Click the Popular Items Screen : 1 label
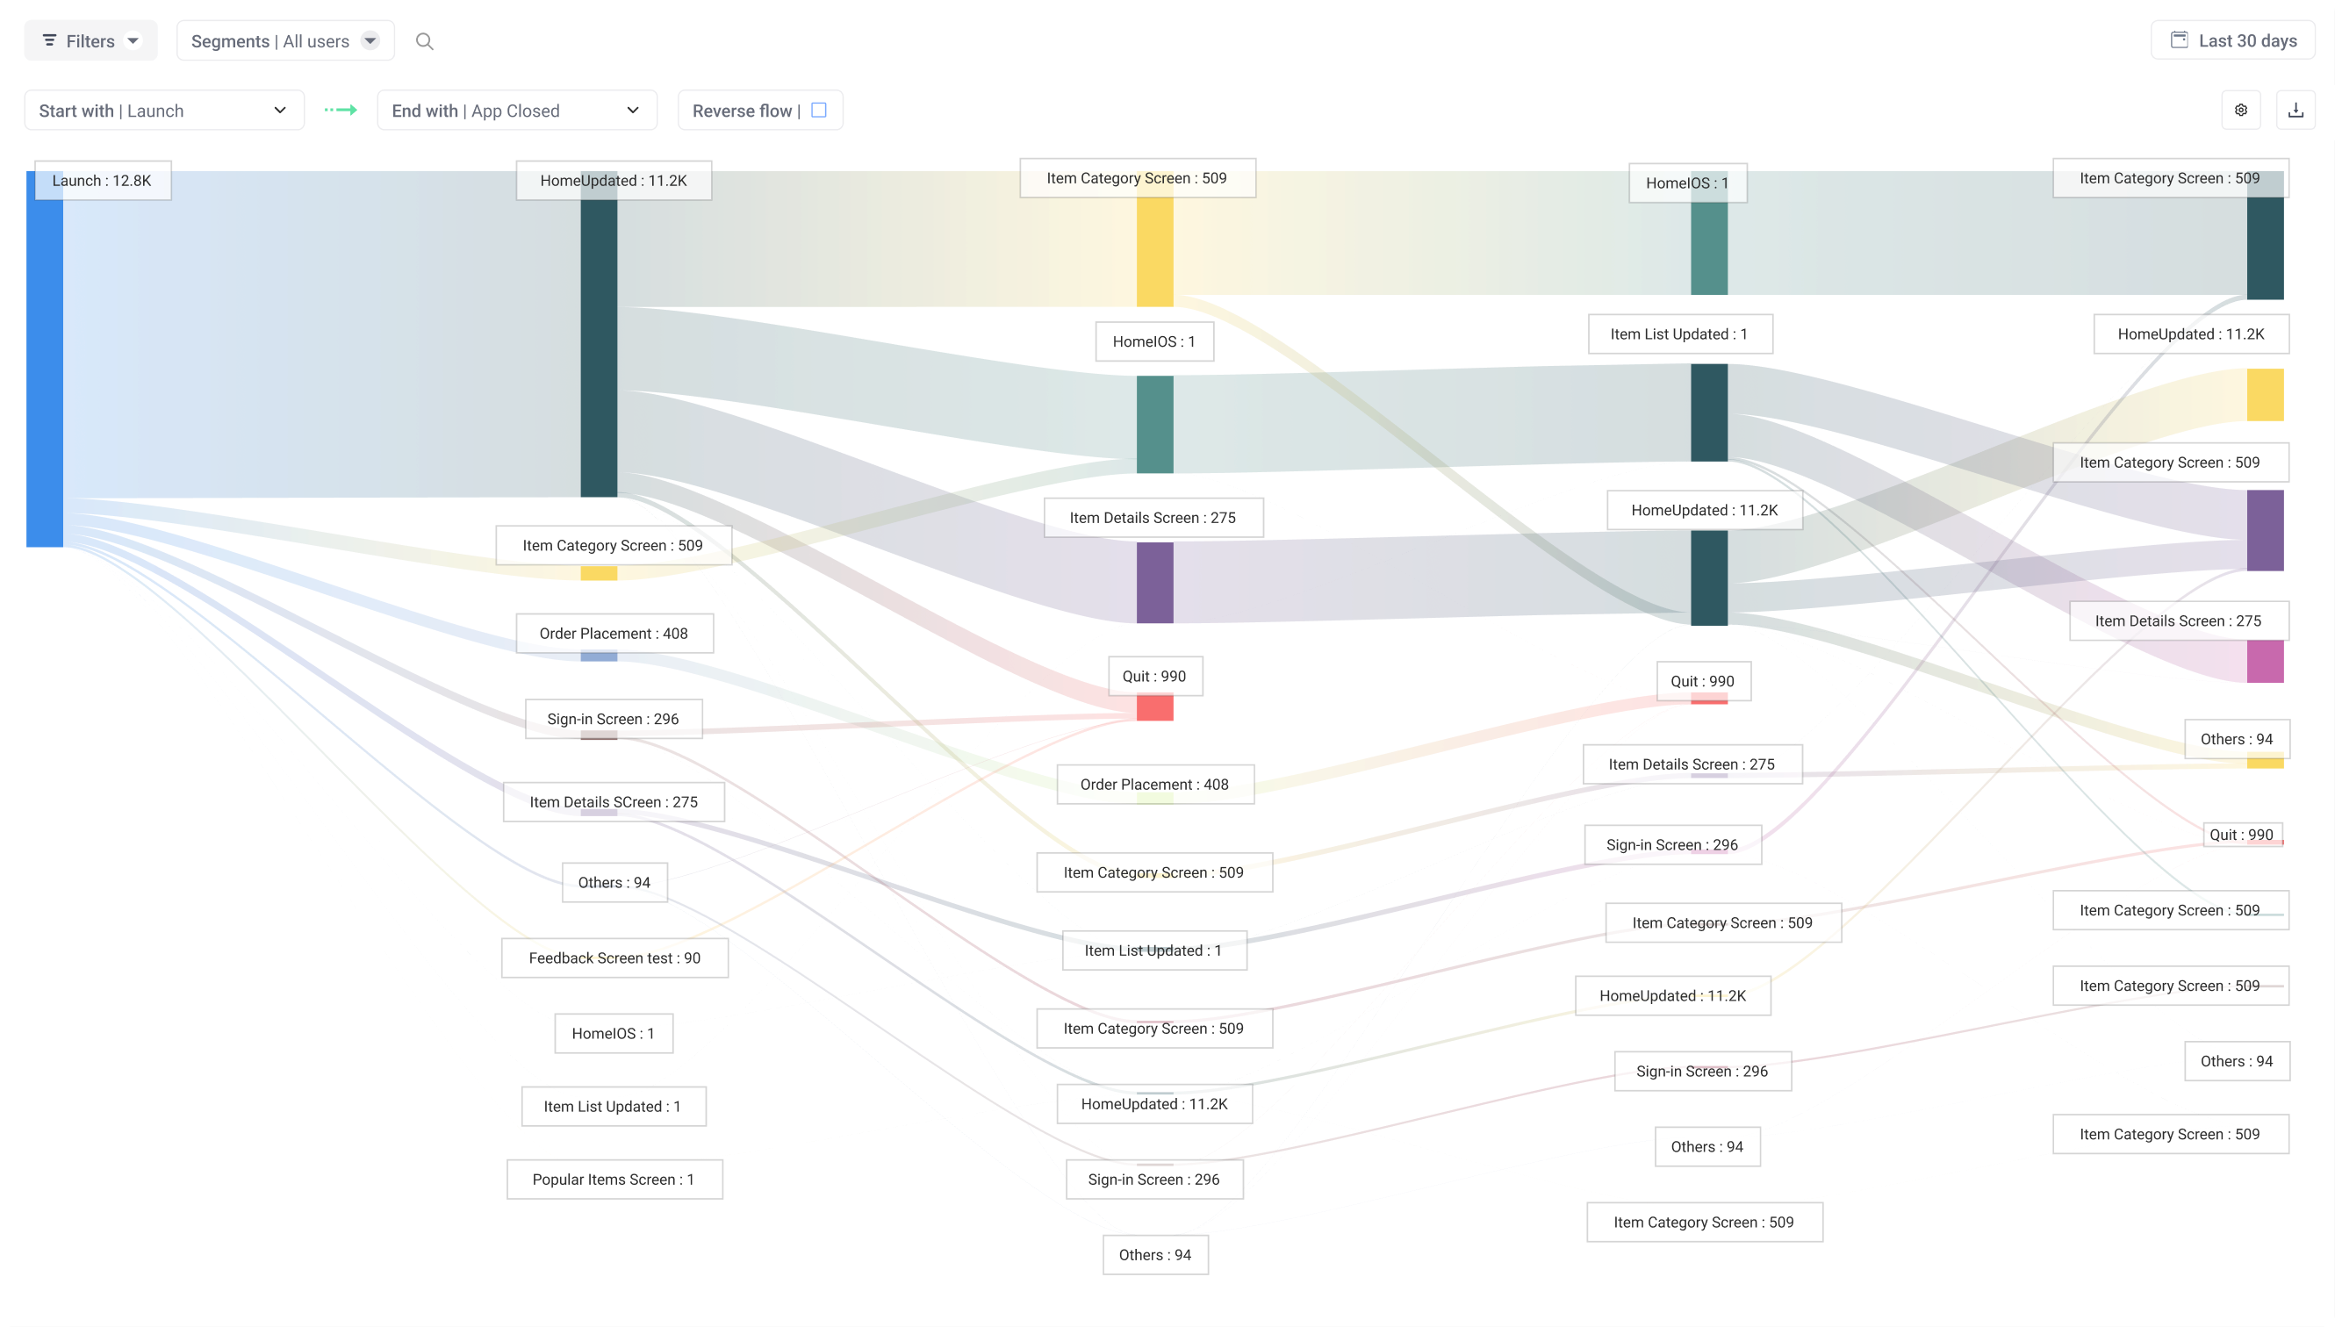The width and height of the screenshot is (2335, 1327). pyautogui.click(x=614, y=1180)
